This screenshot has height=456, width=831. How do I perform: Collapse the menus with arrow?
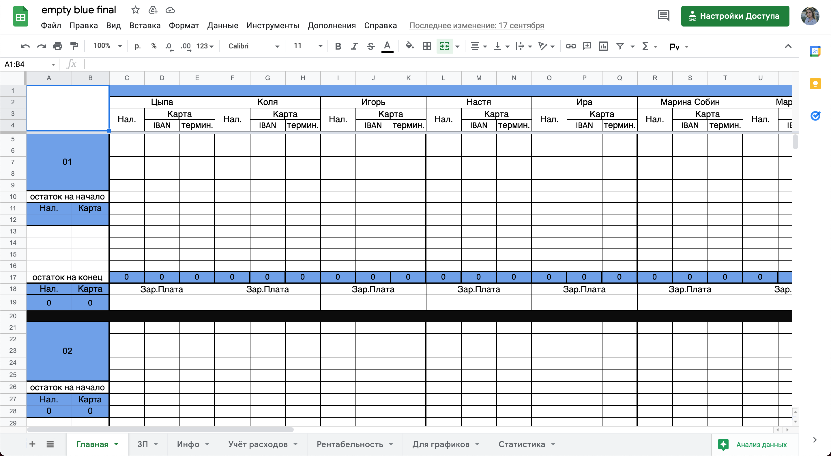coord(788,46)
